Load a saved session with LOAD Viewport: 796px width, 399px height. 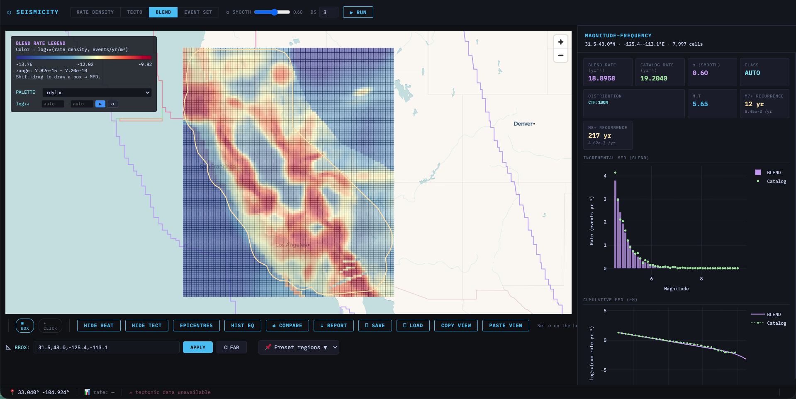click(x=413, y=326)
